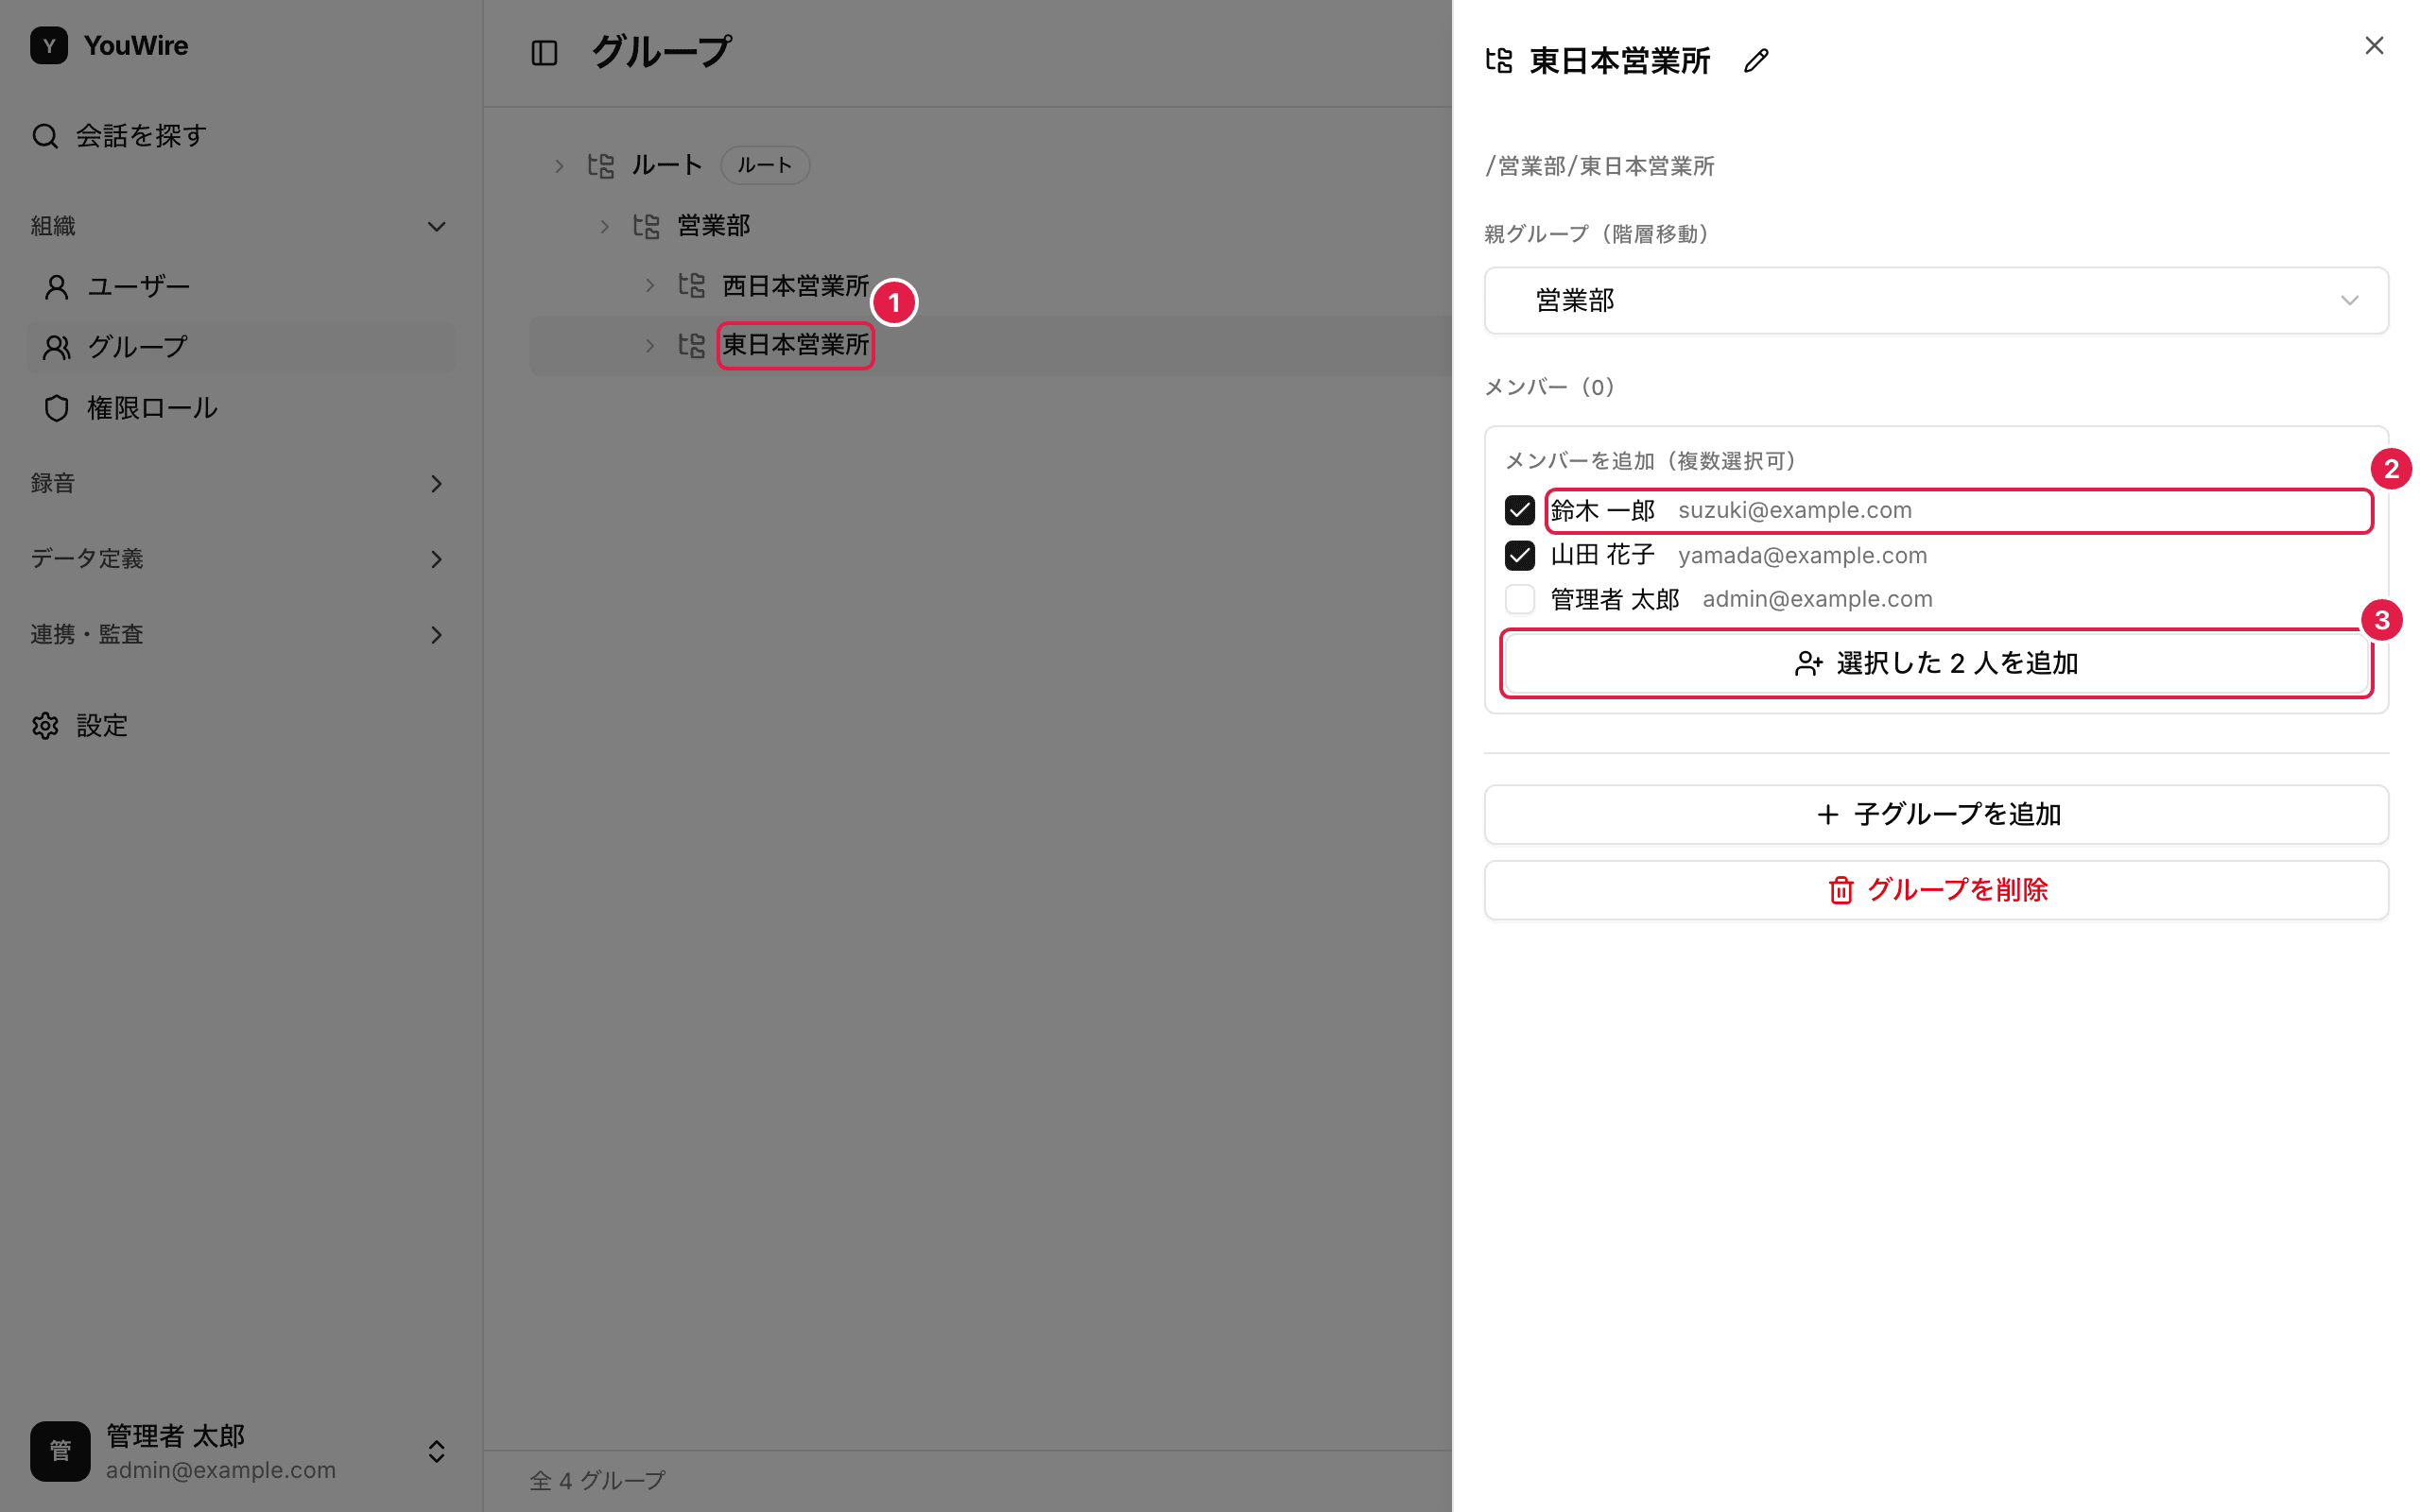Screen dimensions: 2420x1512
Task: Click the ルート badge pill
Action: pos(765,166)
